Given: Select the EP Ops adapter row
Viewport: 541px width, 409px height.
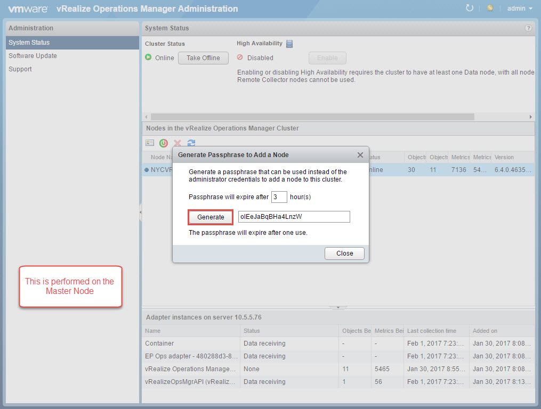Looking at the screenshot, I should tap(338, 356).
